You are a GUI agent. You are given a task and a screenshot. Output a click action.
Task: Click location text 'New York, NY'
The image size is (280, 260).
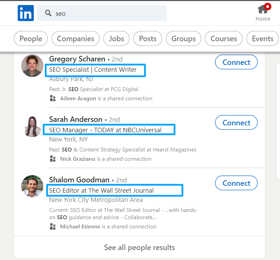(x=68, y=139)
